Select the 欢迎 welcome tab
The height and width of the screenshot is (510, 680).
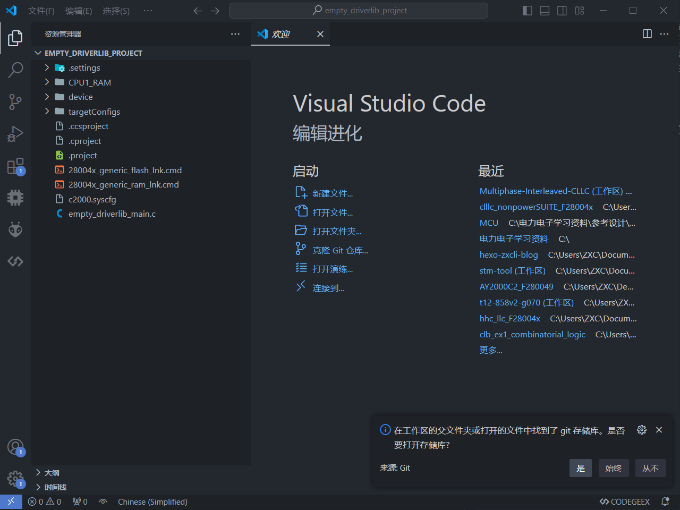pos(280,34)
